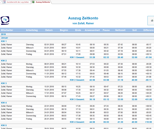Image resolution: width=154 pixels, height=129 pixels.
Task: Click date 26.01.2018
Action: point(49,119)
